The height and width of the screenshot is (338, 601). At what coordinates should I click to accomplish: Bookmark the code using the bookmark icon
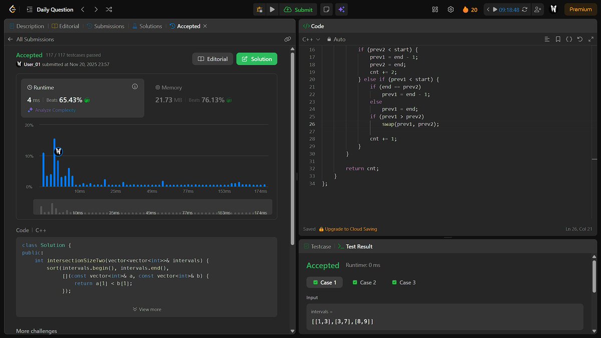pos(558,39)
